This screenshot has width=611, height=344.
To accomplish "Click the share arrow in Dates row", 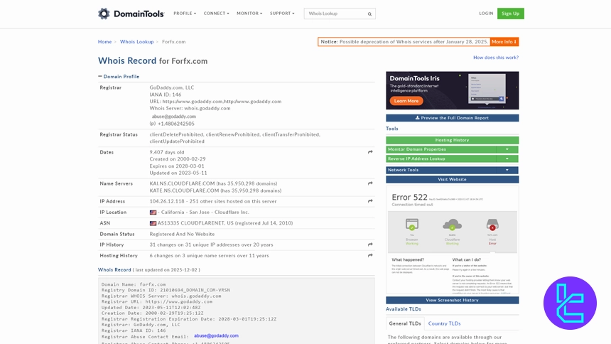I will coord(370,152).
